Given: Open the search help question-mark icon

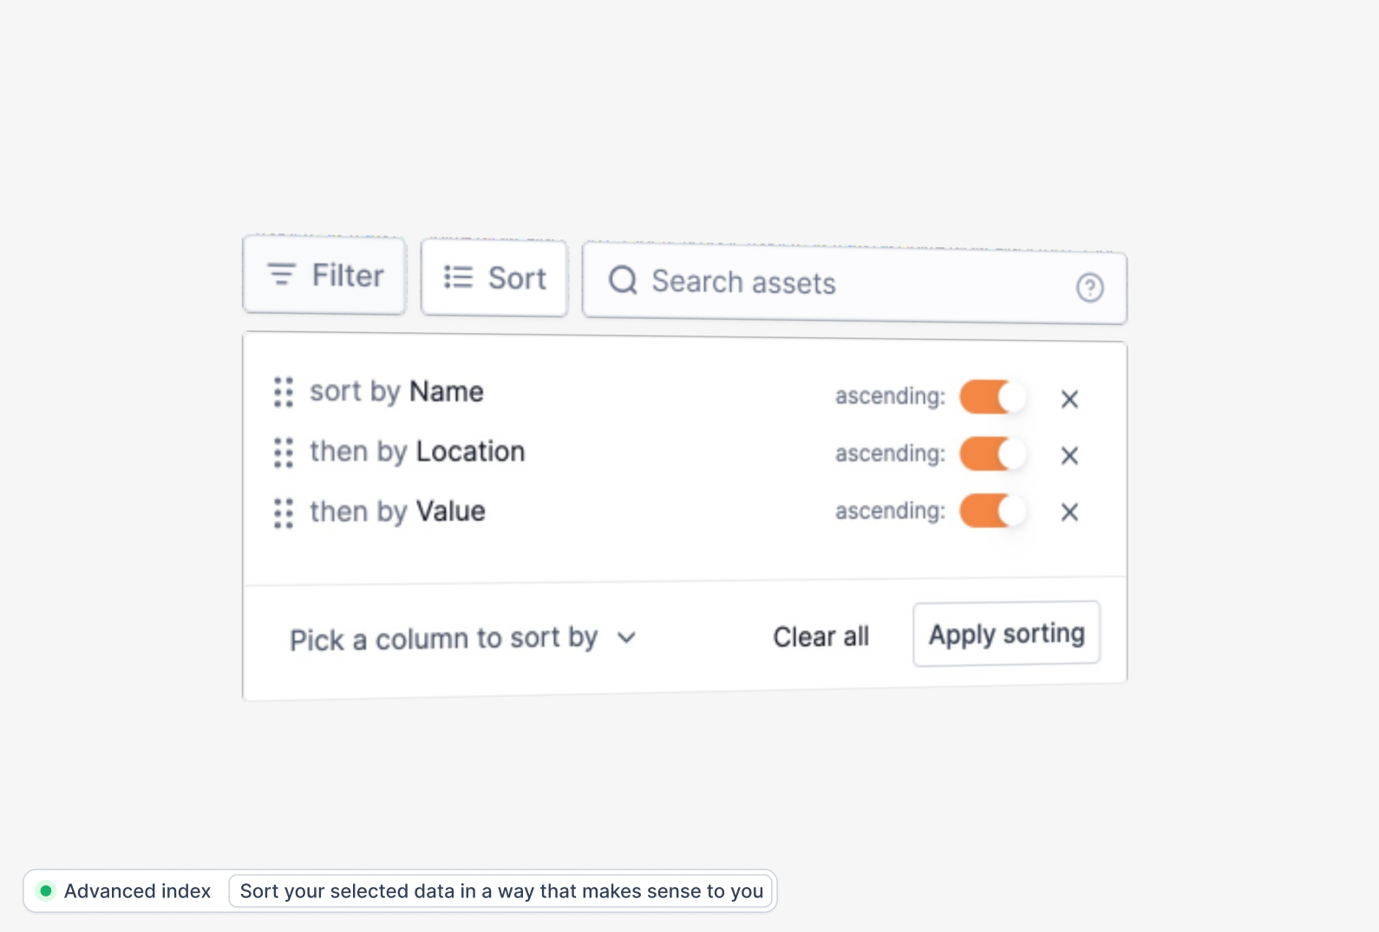Looking at the screenshot, I should pos(1089,287).
